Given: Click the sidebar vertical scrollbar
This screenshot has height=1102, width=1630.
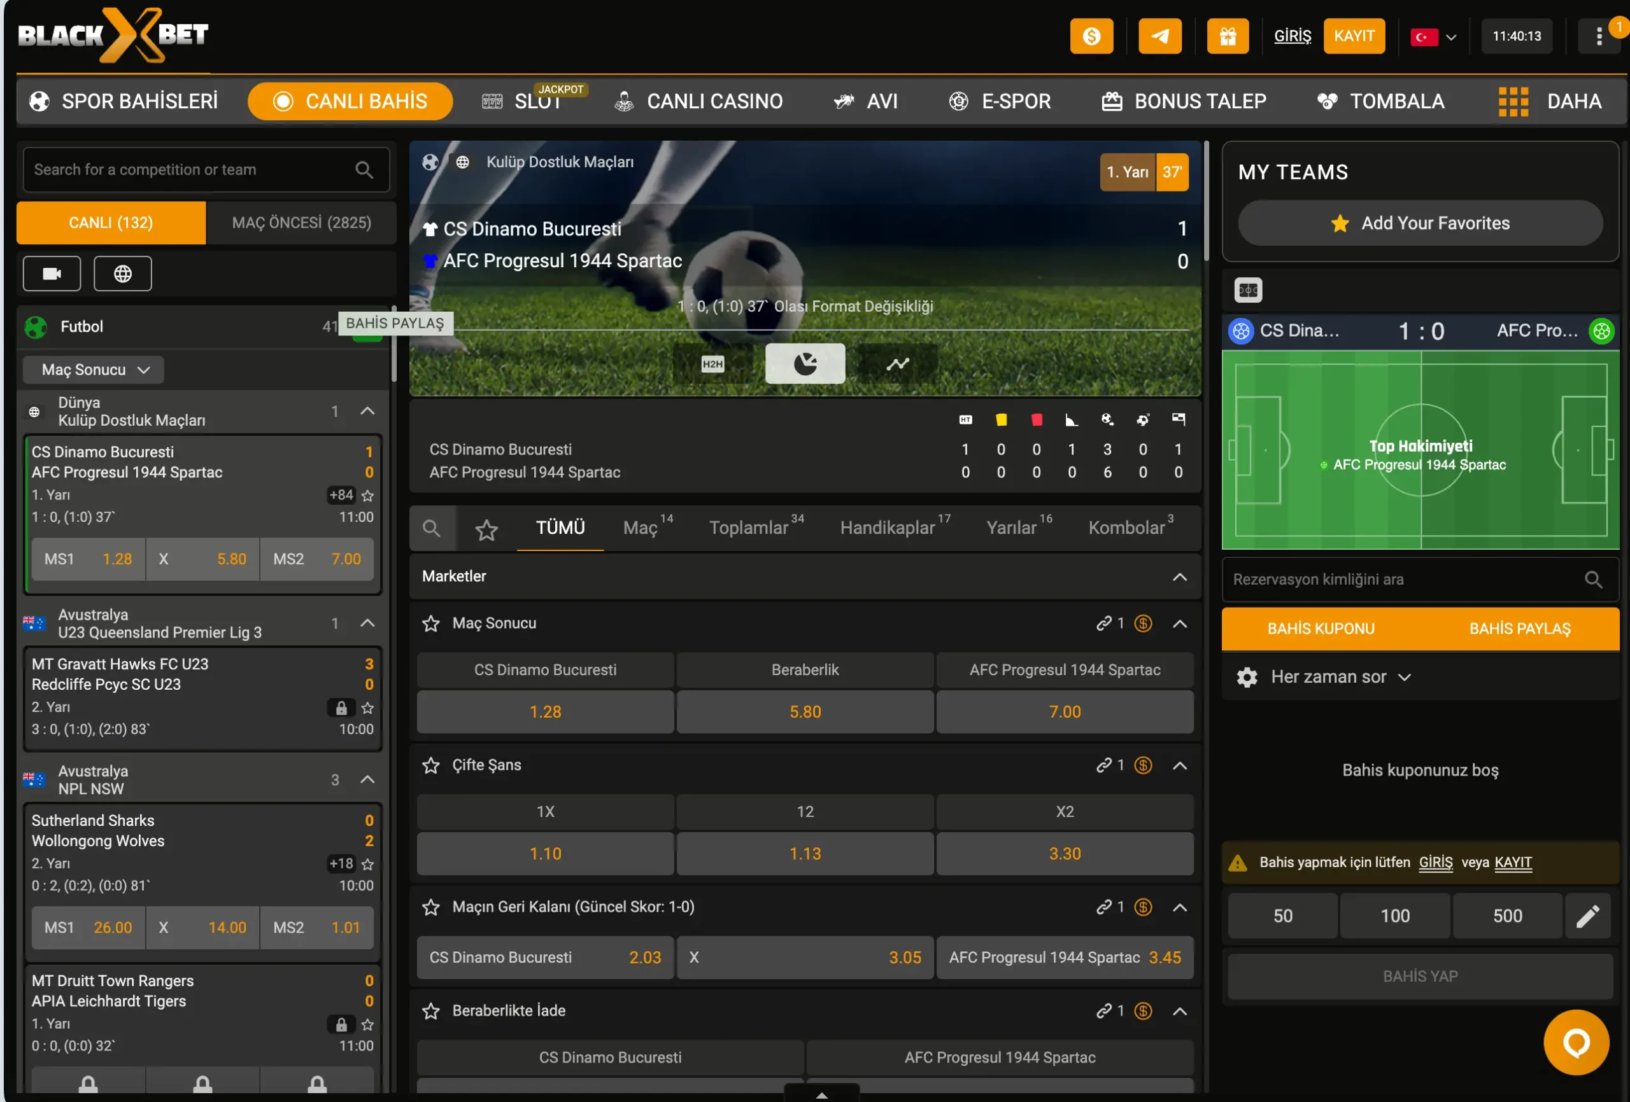Looking at the screenshot, I should click(x=394, y=344).
